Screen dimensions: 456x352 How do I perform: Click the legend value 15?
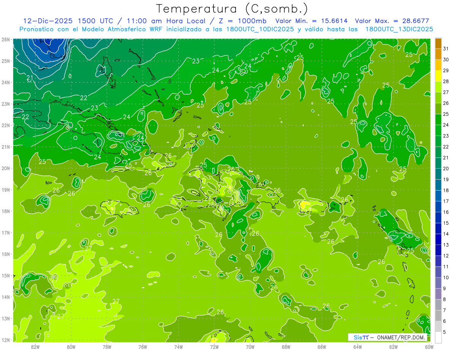(x=446, y=223)
